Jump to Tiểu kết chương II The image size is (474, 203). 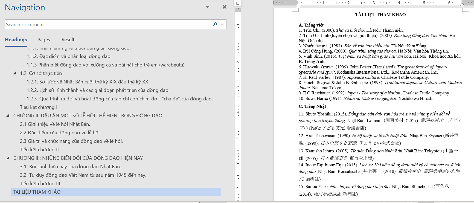tap(39, 150)
